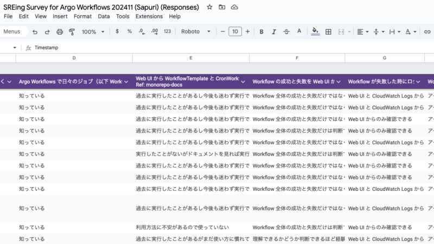Open filter on Workflow の成功と失敗 column
The width and height of the screenshot is (434, 244).
tap(339, 82)
